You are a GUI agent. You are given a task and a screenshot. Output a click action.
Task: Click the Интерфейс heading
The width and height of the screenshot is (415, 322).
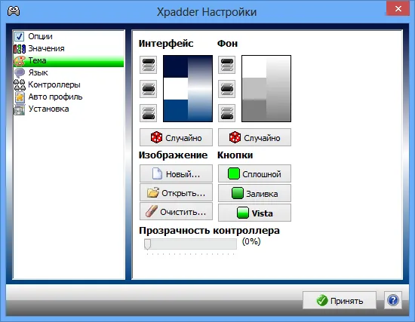(166, 44)
